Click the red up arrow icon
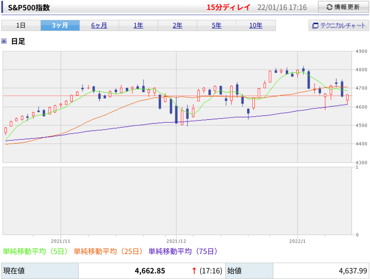 pos(194,271)
